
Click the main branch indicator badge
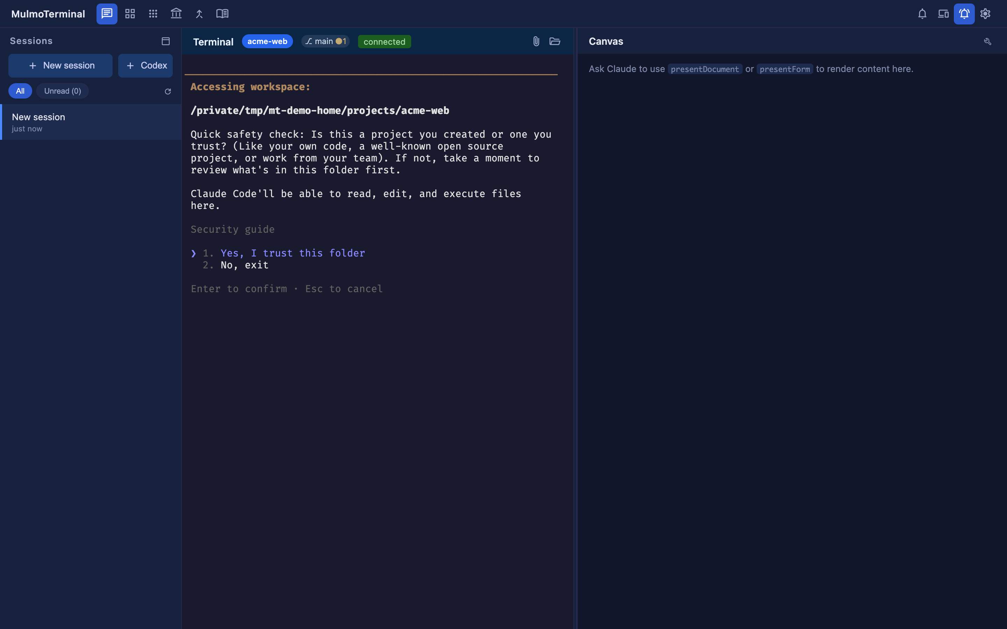(x=326, y=41)
